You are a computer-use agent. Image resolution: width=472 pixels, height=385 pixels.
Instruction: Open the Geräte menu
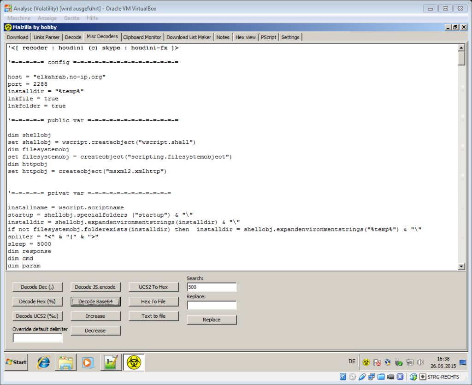coord(71,18)
